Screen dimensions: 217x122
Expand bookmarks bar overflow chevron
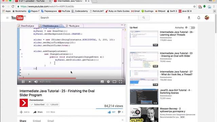click(215, 11)
